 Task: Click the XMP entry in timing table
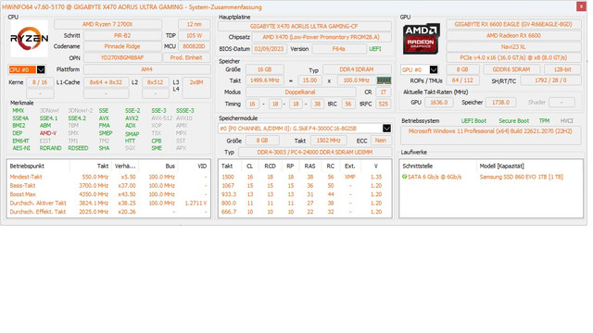[350, 177]
